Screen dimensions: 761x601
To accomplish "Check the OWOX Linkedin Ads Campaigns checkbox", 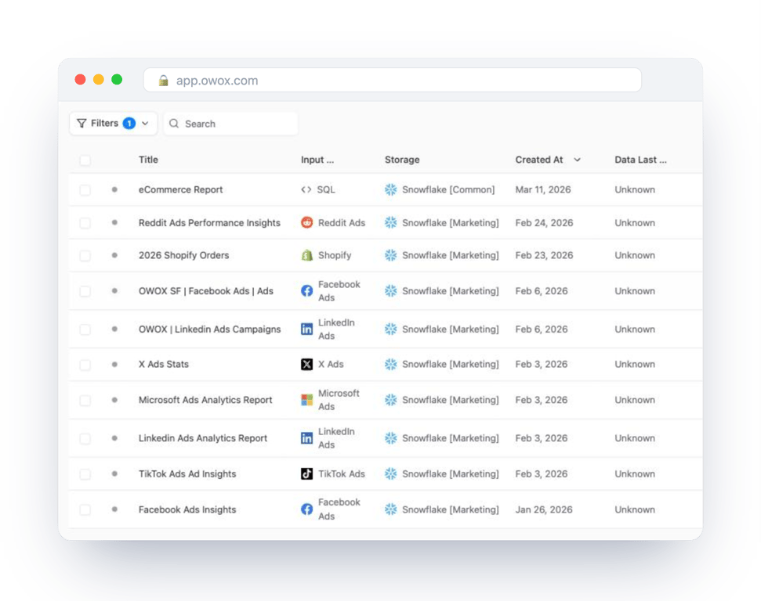I will coord(85,329).
